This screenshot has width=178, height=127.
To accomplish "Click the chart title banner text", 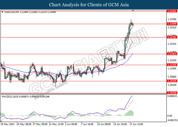I will point(89,5).
